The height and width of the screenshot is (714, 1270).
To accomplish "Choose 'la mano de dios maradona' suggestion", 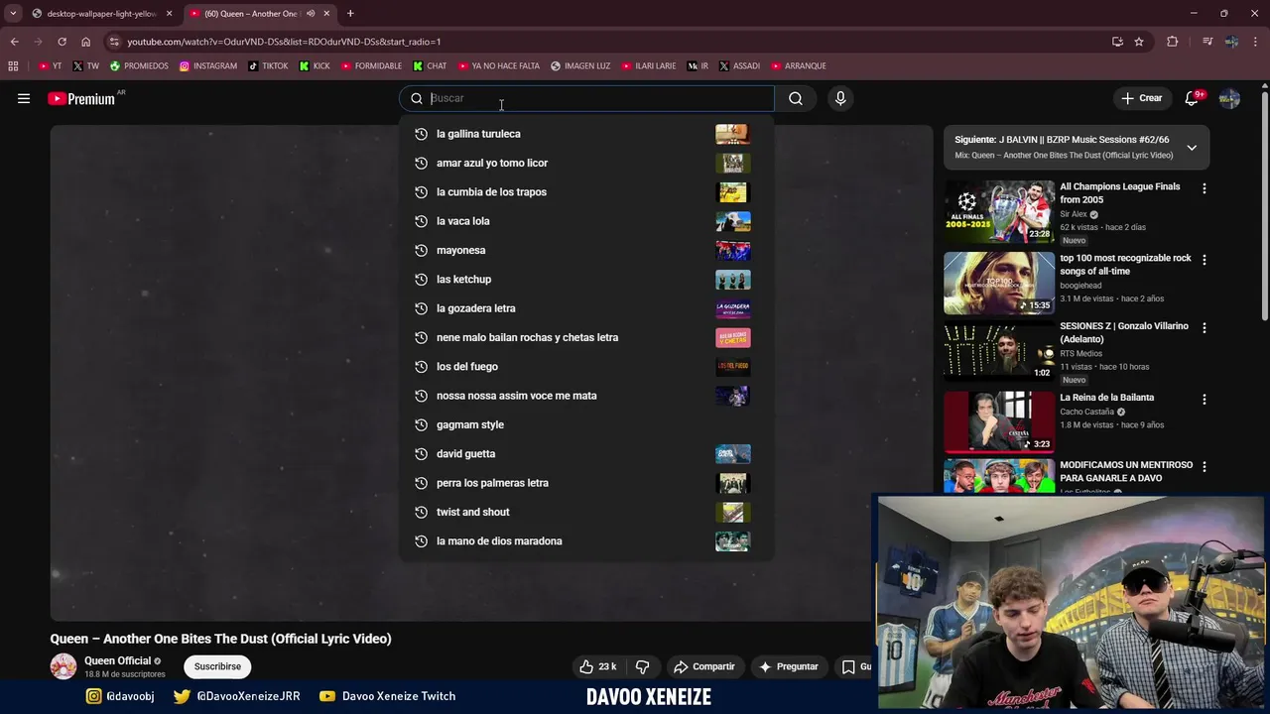I will coord(586,540).
